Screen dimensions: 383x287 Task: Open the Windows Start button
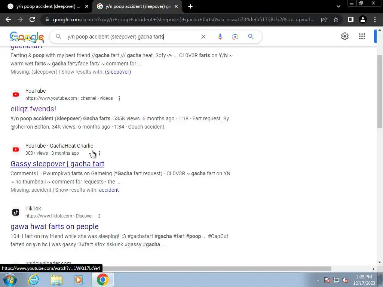click(10, 280)
